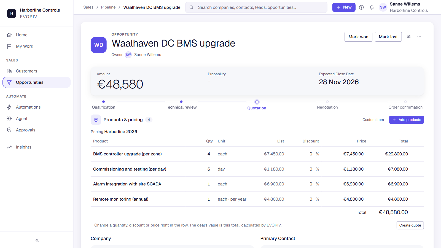Click the €48,580 amount value
The height and width of the screenshot is (248, 441).
point(120,84)
